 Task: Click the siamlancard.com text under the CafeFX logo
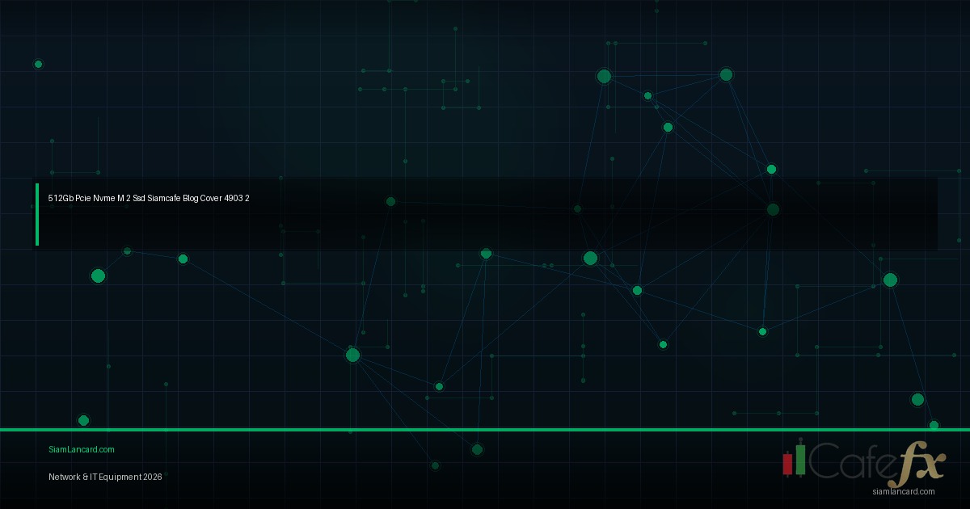coord(903,491)
